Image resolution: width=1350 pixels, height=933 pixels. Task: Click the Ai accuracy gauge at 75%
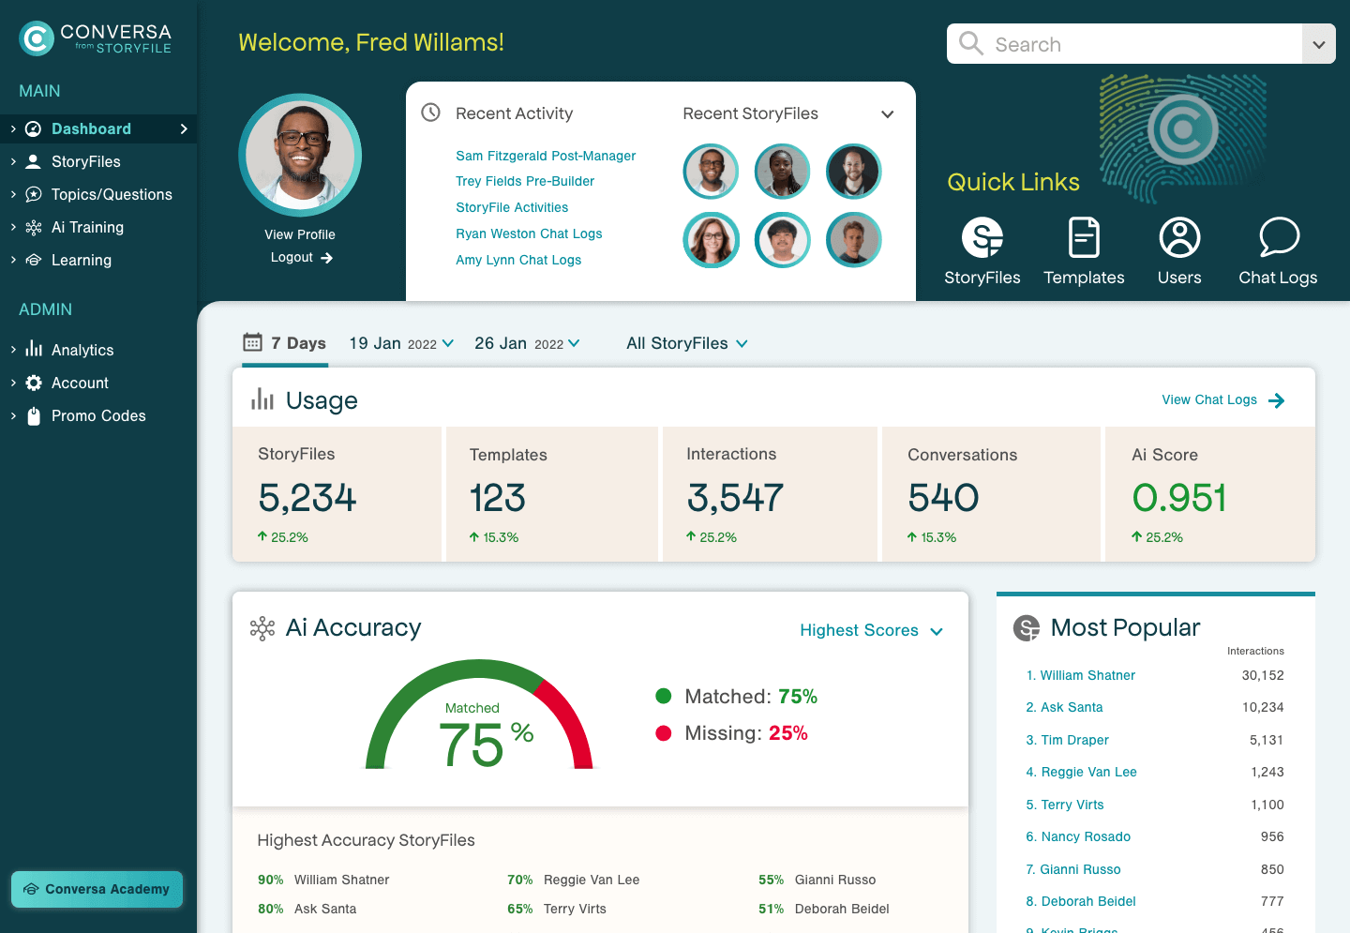tap(479, 715)
